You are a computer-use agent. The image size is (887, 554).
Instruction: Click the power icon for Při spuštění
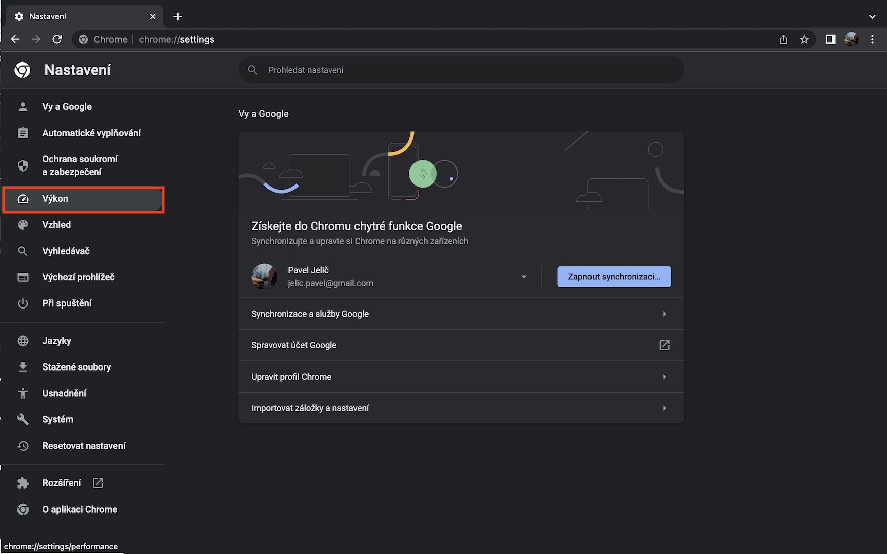pos(23,303)
